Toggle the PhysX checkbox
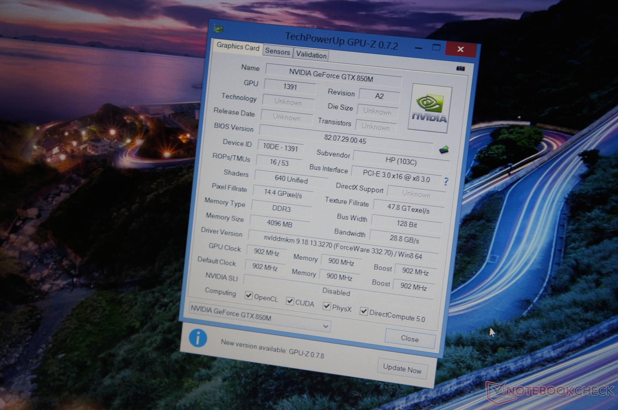The height and width of the screenshot is (410, 618). [x=326, y=306]
